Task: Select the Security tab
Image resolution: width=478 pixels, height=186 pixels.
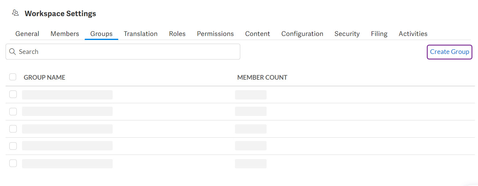Action: click(x=347, y=33)
